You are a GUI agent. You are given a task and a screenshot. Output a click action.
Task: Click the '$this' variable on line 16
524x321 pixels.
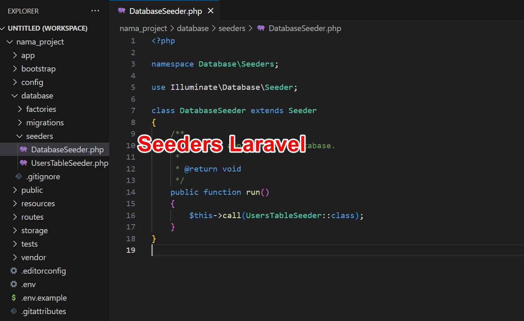click(x=201, y=215)
